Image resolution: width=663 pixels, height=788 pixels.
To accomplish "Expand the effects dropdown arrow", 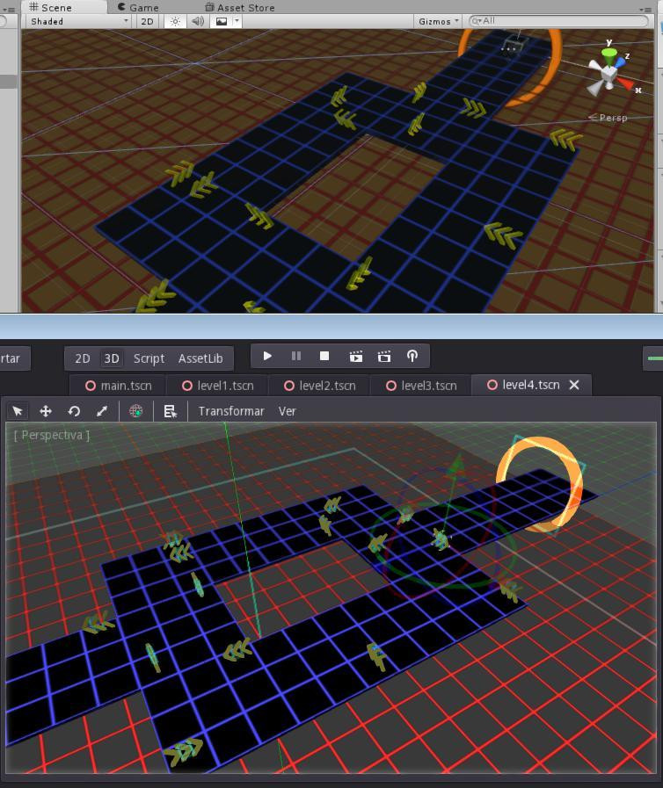I will coord(237,21).
